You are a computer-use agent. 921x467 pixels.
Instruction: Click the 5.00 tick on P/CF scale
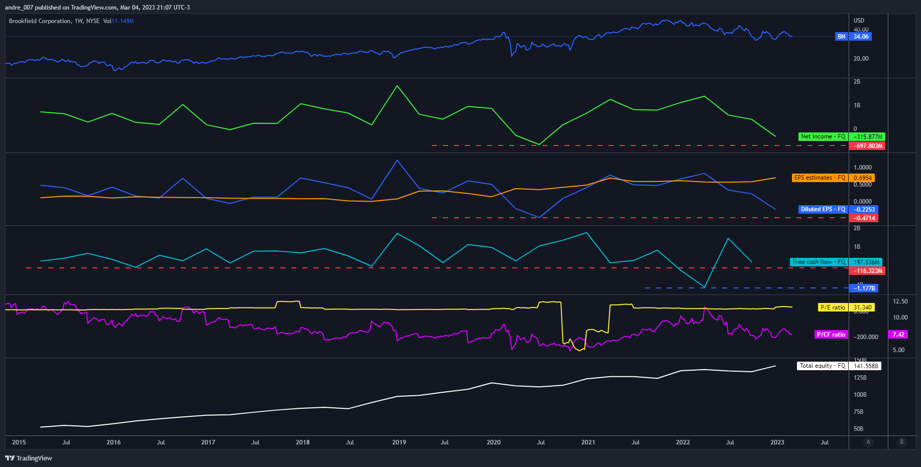[899, 350]
